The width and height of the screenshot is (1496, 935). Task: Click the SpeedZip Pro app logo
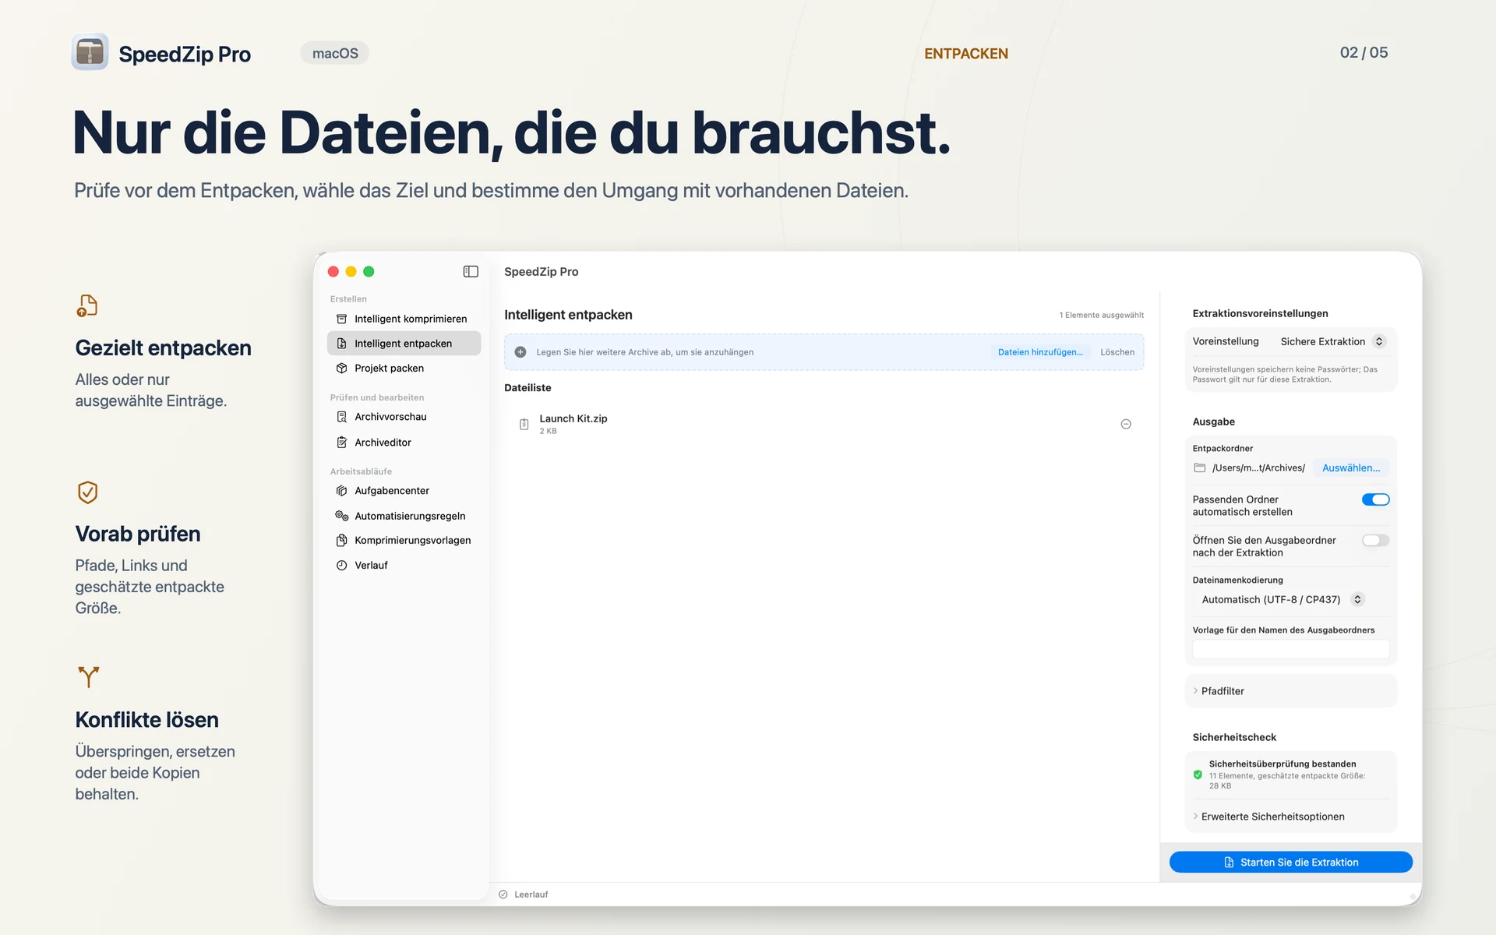90,52
